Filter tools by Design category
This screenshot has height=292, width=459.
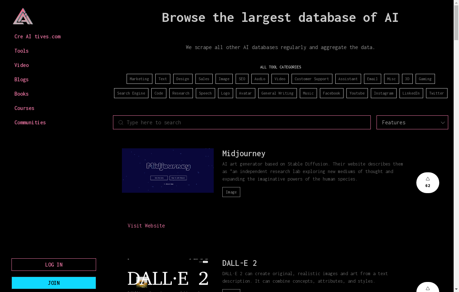pyautogui.click(x=183, y=79)
